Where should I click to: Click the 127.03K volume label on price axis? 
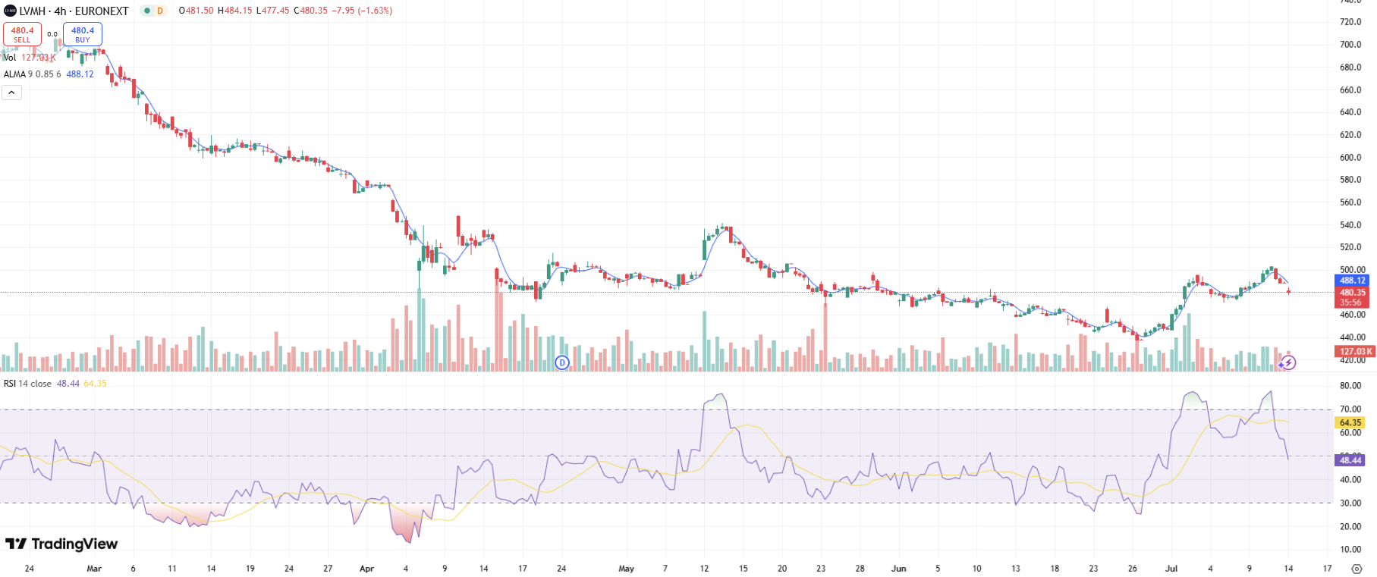[x=1354, y=352]
